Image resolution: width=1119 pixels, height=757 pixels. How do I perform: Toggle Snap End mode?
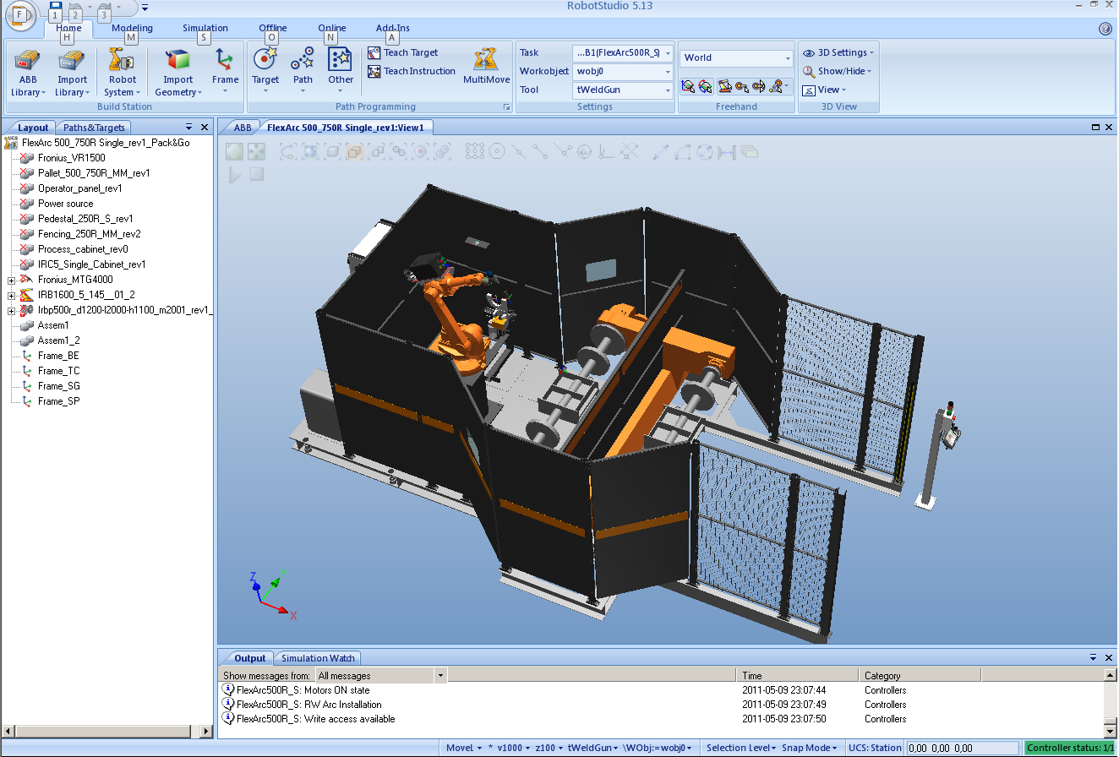(541, 152)
